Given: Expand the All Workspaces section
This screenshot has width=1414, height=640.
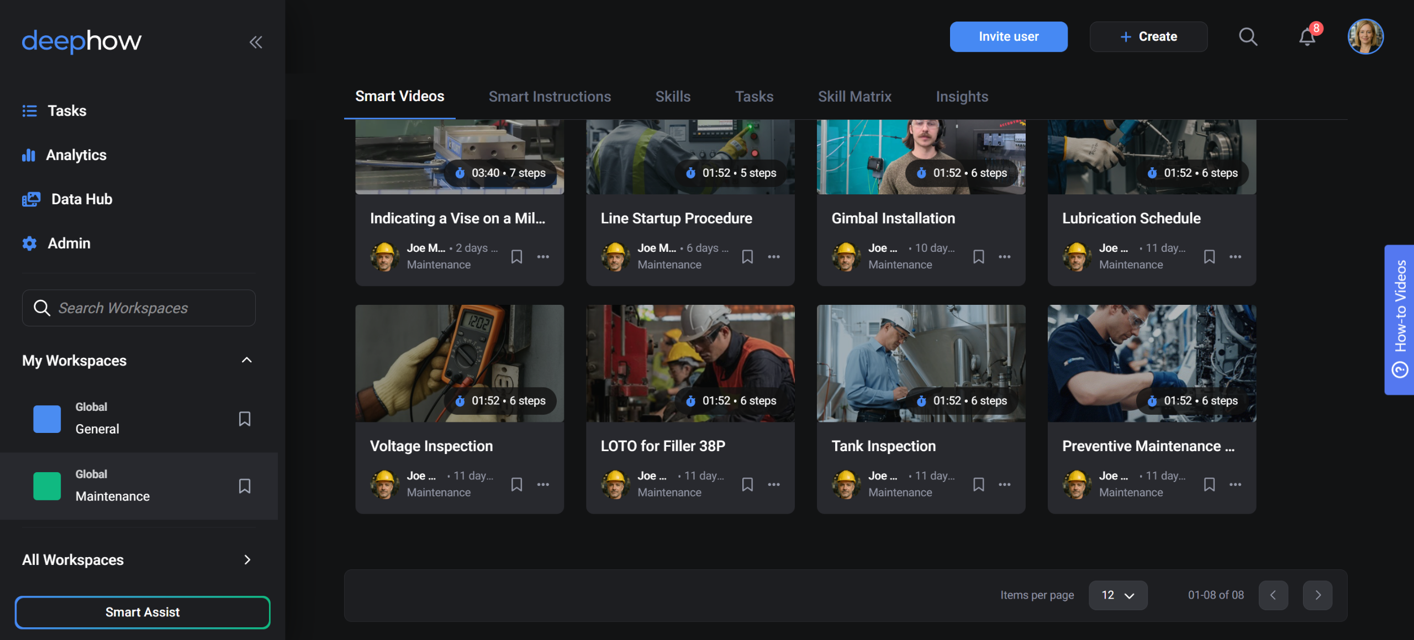Looking at the screenshot, I should pyautogui.click(x=247, y=559).
